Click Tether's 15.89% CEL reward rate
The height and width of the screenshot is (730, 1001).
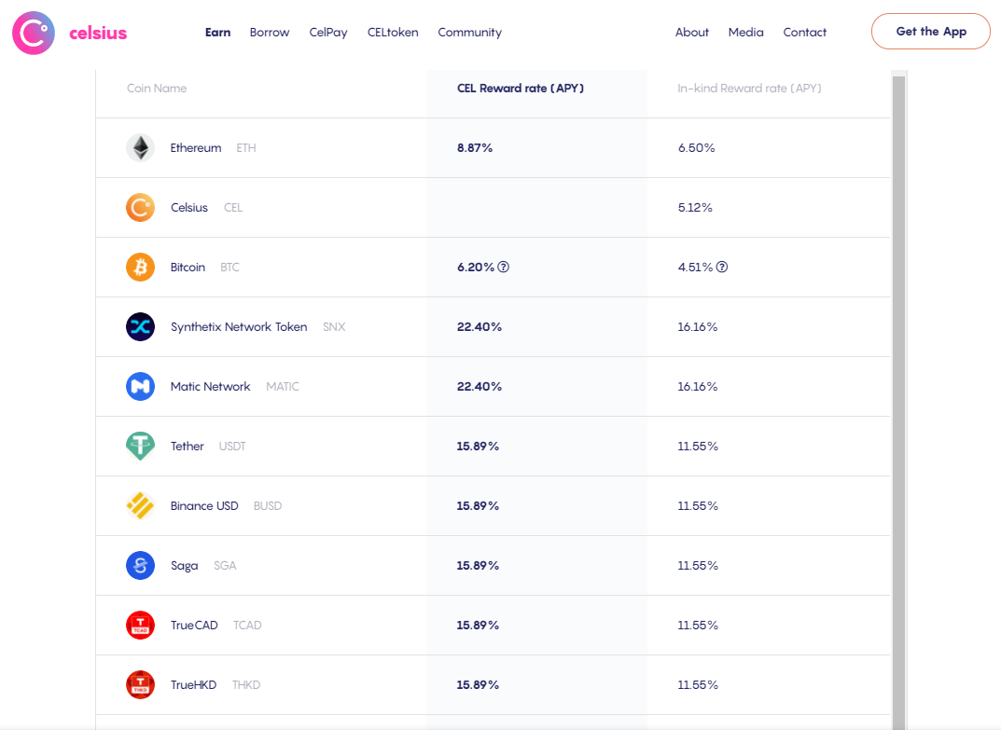coord(478,446)
